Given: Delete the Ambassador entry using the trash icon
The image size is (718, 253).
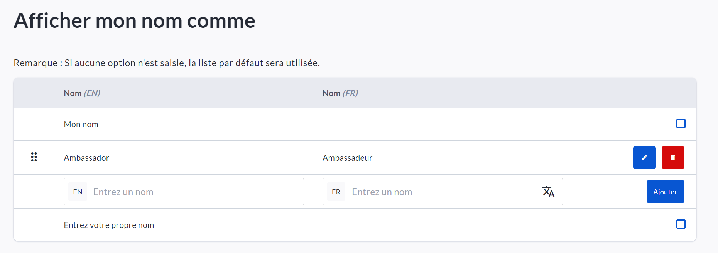Looking at the screenshot, I should 672,158.
